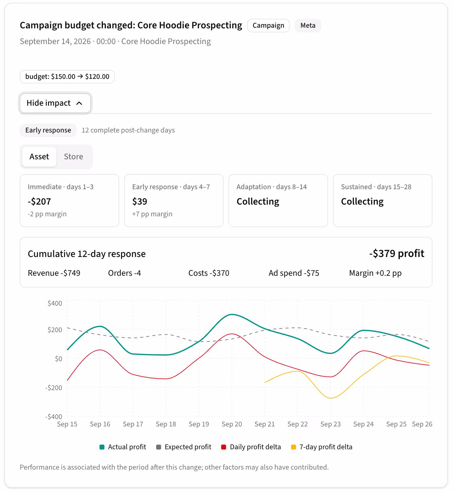The image size is (454, 493).
Task: Switch to the Store tab
Action: pyautogui.click(x=74, y=157)
